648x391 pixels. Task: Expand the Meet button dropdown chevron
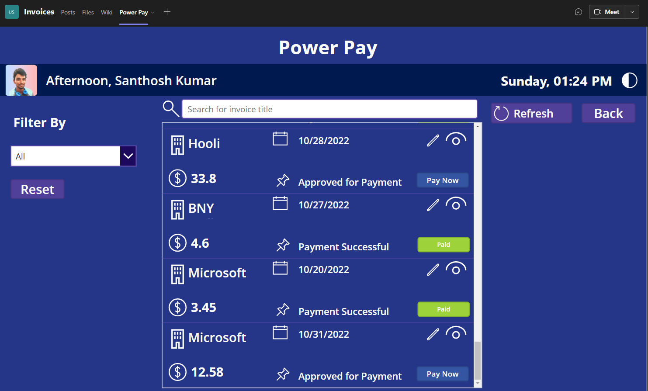pyautogui.click(x=632, y=12)
